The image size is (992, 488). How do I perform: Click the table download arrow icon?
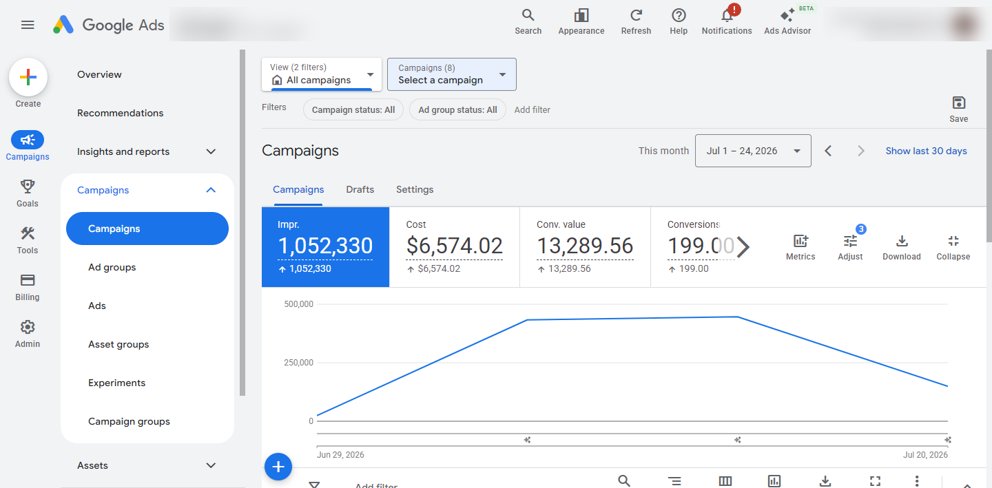(x=825, y=481)
